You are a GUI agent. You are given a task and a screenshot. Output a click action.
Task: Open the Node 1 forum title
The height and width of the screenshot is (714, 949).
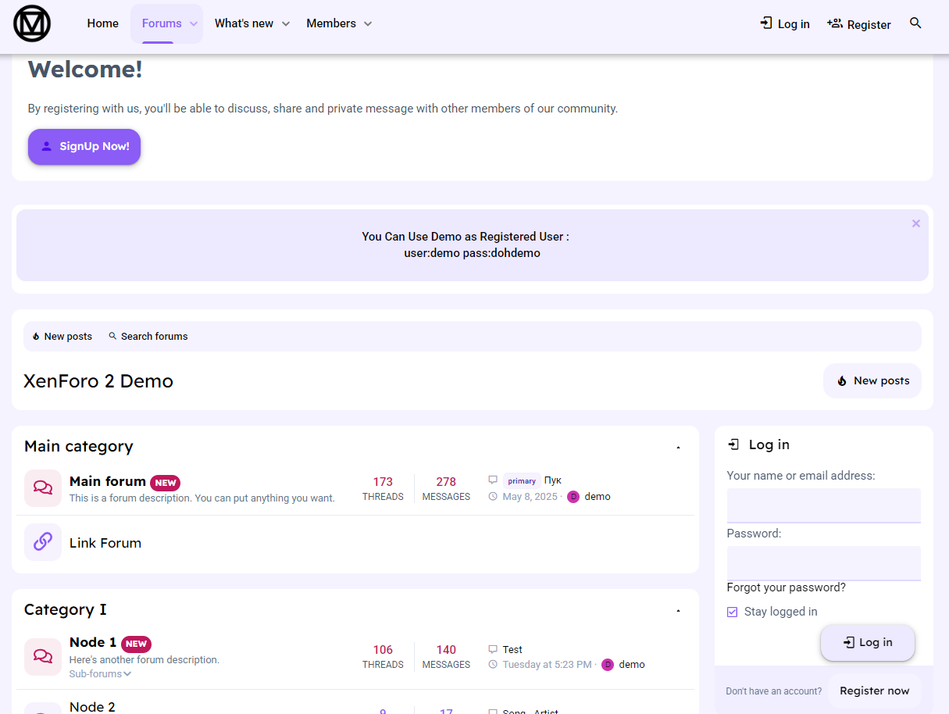pos(93,642)
